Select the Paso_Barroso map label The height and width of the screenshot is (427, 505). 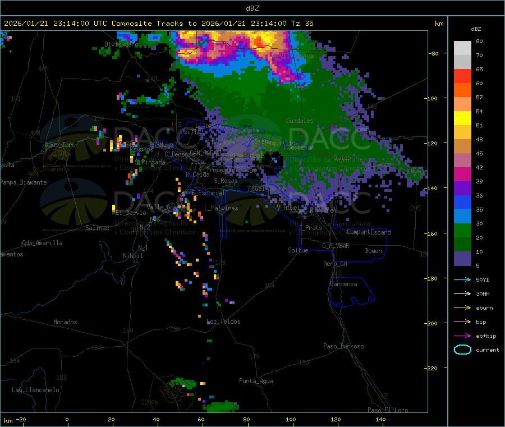(343, 346)
